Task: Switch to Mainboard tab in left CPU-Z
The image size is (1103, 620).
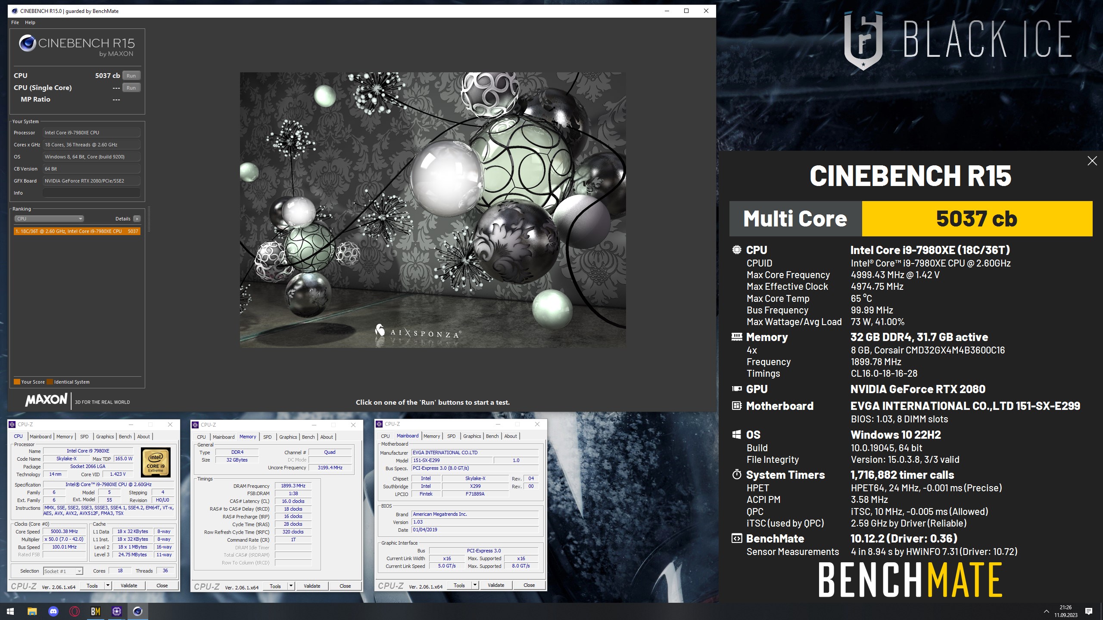Action: (x=41, y=437)
